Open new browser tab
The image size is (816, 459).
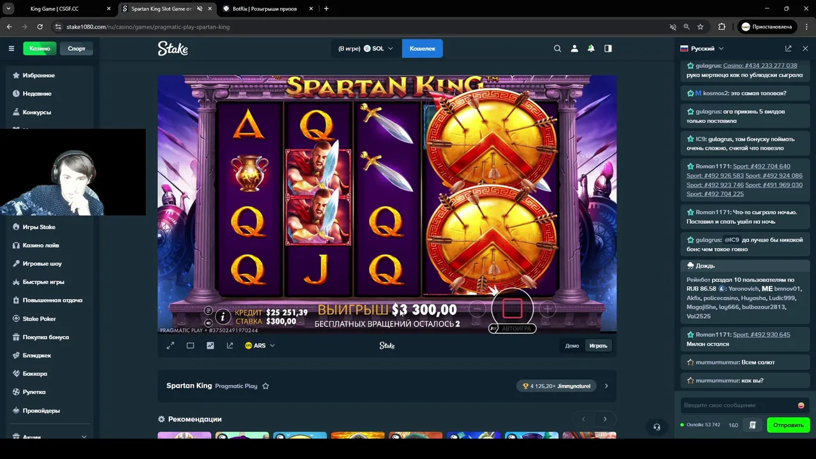[x=326, y=9]
